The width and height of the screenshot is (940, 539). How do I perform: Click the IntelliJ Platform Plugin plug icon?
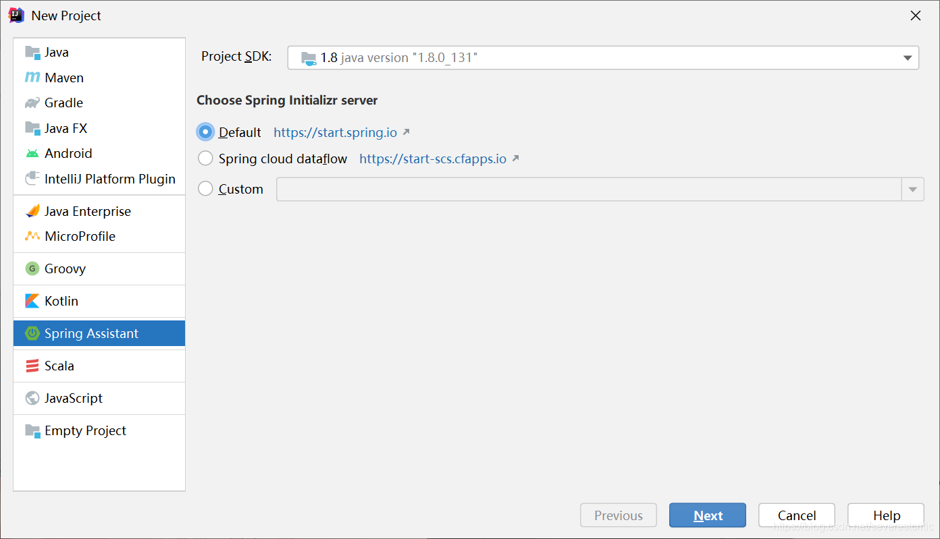pos(32,179)
